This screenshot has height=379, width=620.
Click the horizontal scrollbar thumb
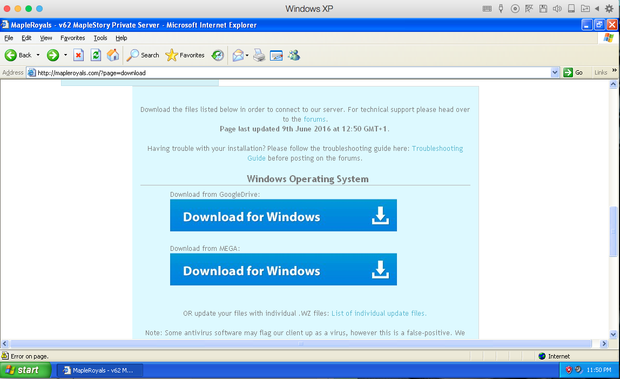tap(300, 343)
